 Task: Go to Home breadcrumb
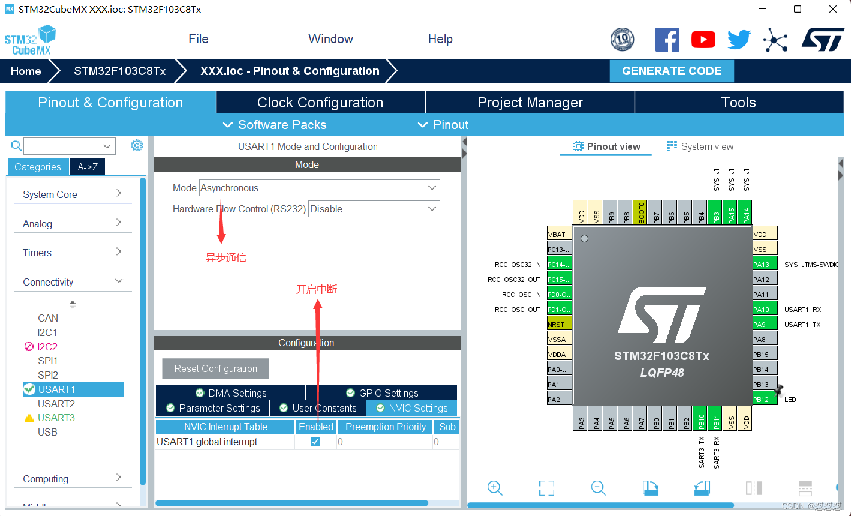(x=26, y=71)
